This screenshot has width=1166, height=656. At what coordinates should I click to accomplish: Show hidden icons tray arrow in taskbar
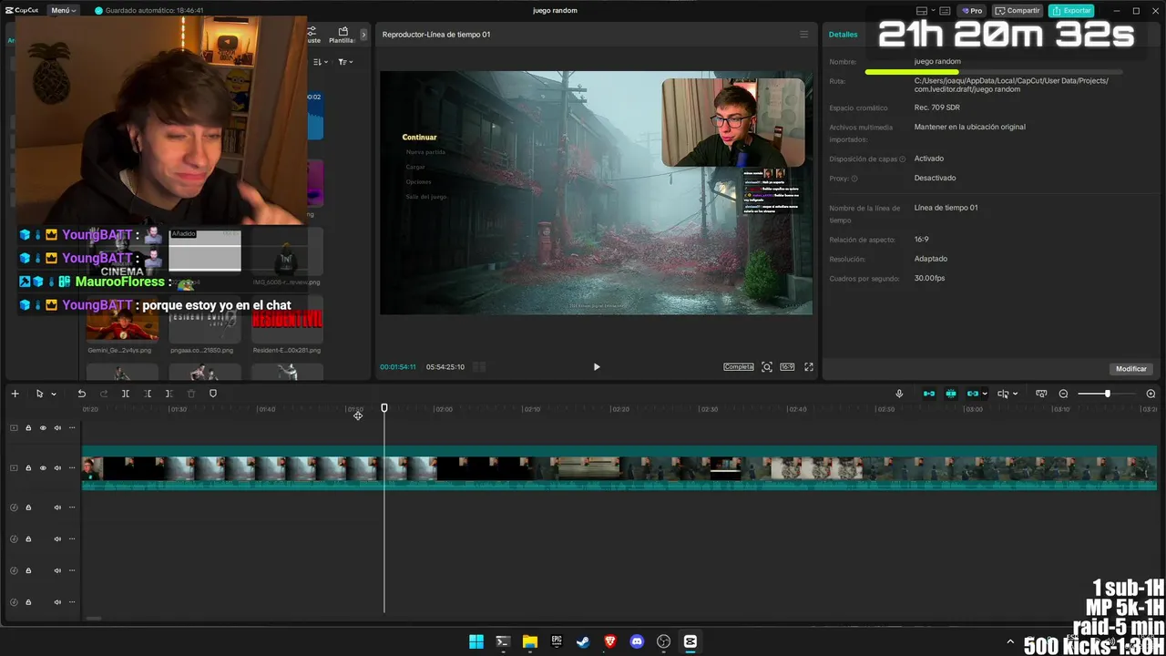point(1009,641)
